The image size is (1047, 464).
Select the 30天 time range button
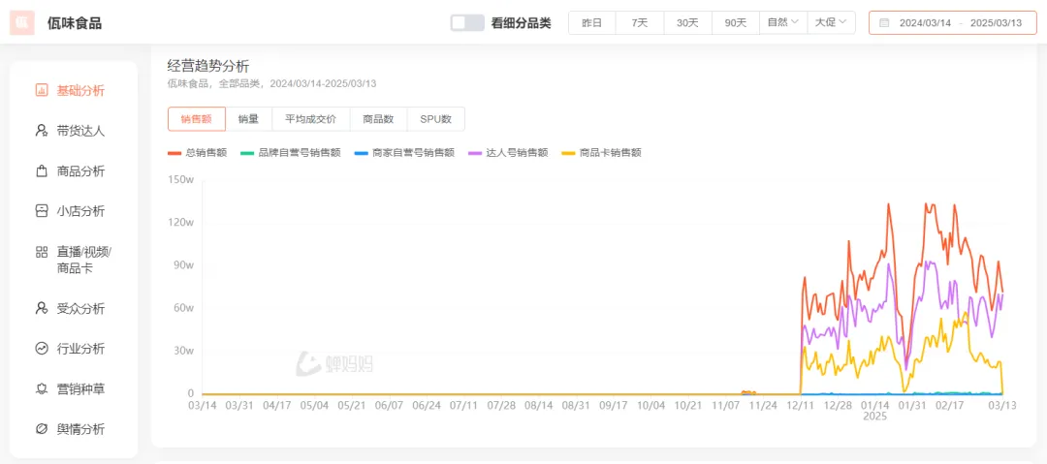pos(687,22)
